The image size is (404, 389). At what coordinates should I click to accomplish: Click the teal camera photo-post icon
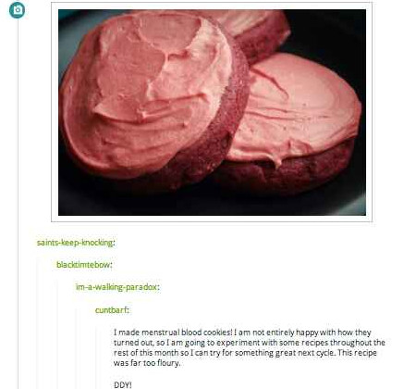point(17,10)
